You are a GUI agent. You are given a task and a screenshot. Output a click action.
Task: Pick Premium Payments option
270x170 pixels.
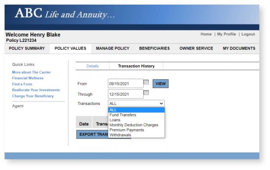136,130
